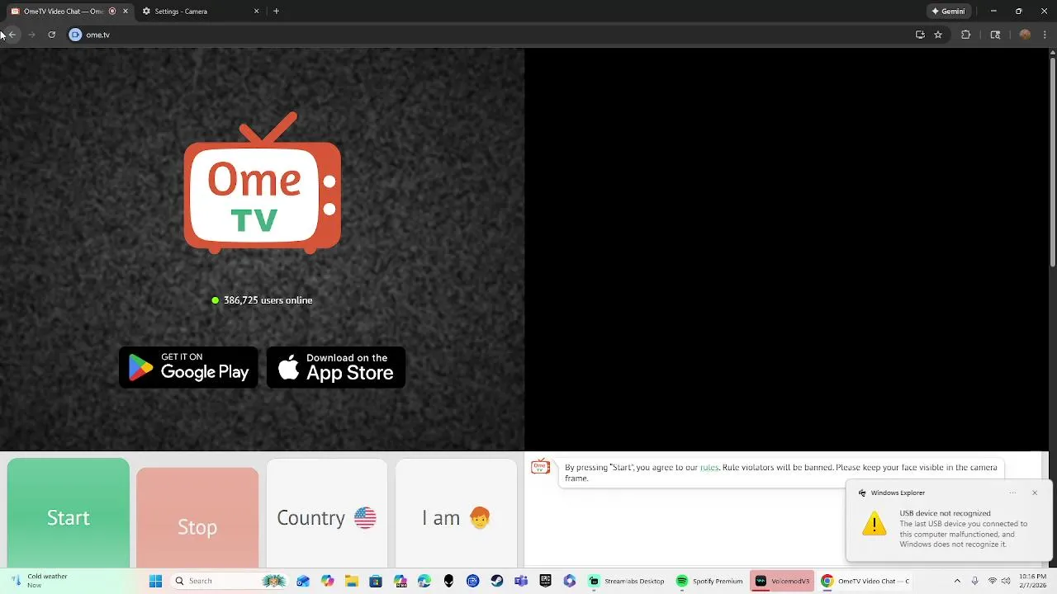The image size is (1057, 594).
Task: Reload the ome.tv page
Action: pos(51,35)
